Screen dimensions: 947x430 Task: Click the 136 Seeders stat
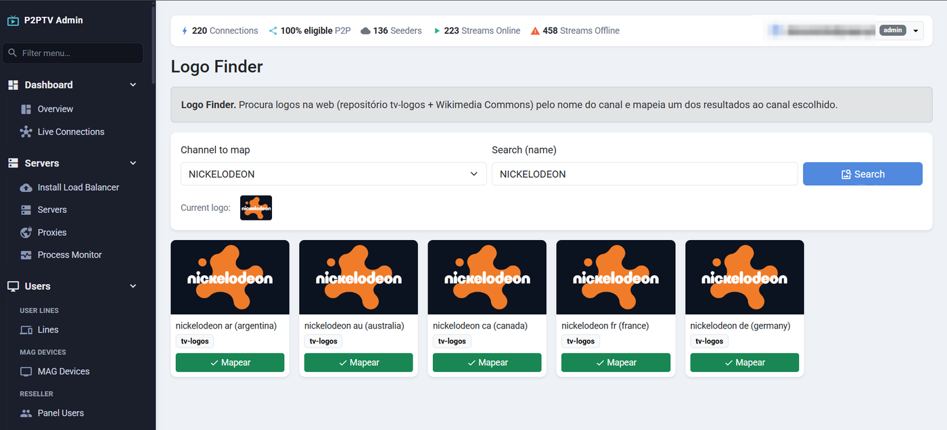391,30
